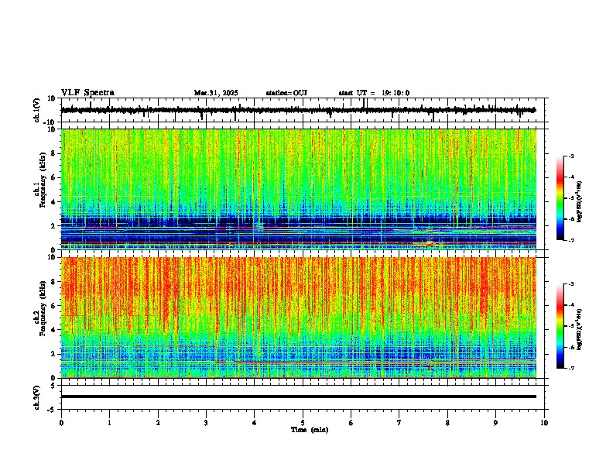Click time axis end tick label "10"
The width and height of the screenshot is (613, 474).
pos(544,423)
